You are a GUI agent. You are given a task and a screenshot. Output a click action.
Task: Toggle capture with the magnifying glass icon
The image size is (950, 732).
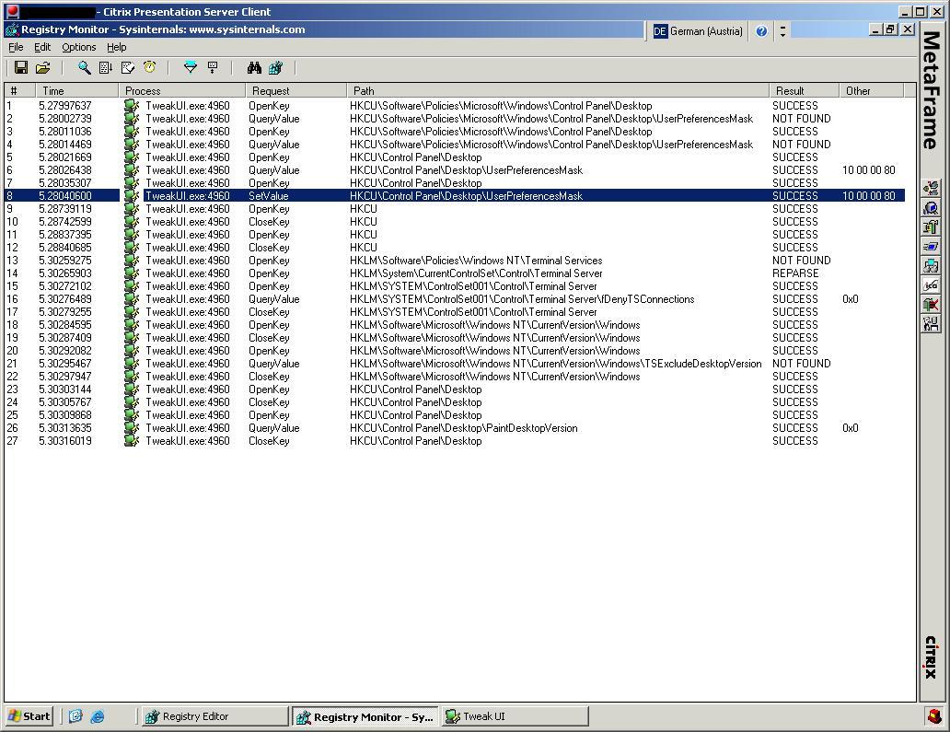tap(84, 67)
